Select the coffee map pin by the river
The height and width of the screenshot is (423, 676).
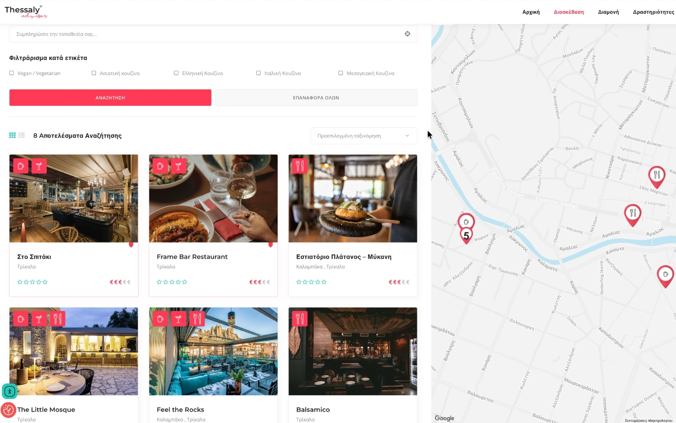click(466, 221)
